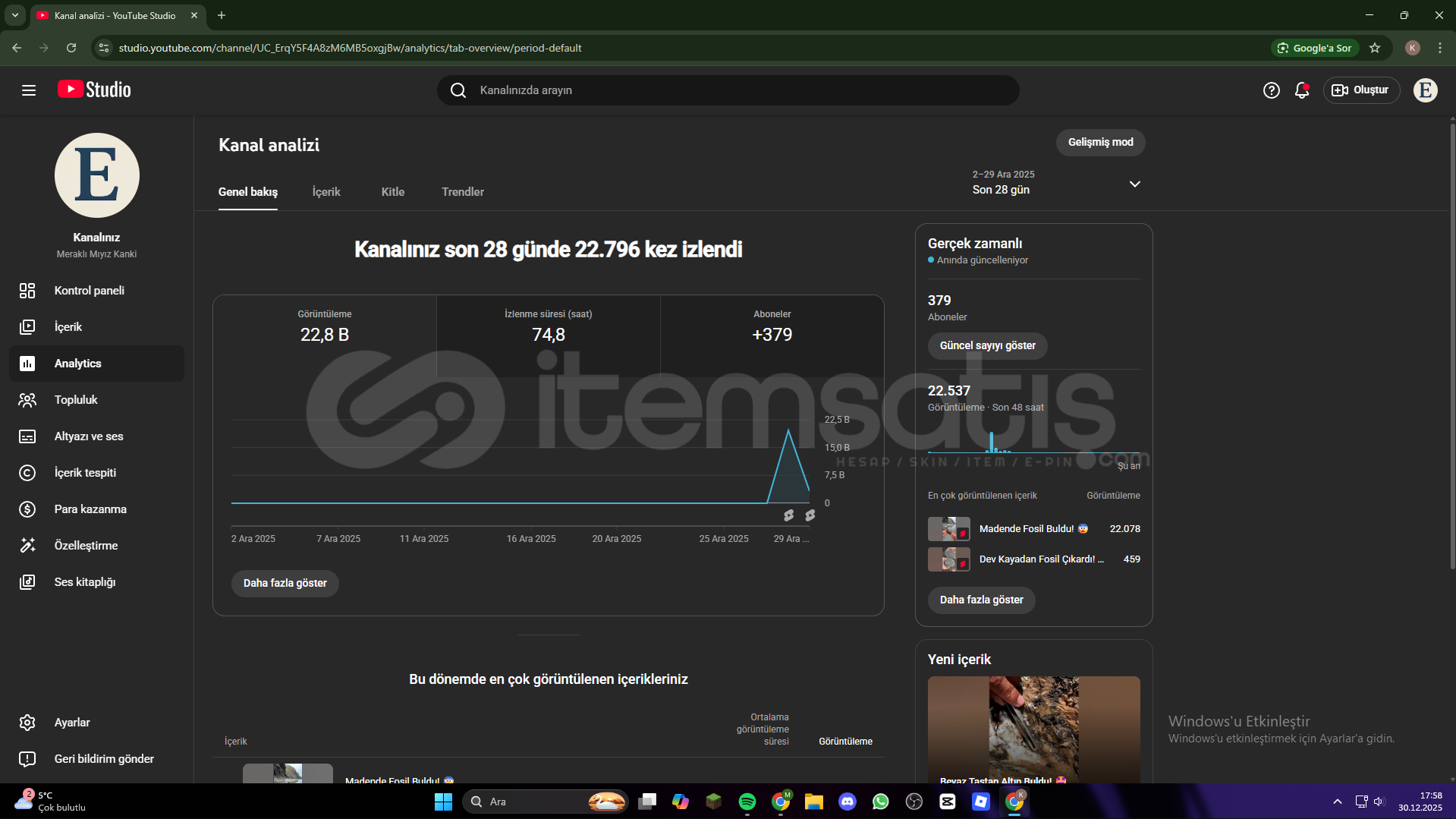Viewport: 1456px width, 819px height.
Task: Click the Oluştur create button
Action: pyautogui.click(x=1361, y=90)
